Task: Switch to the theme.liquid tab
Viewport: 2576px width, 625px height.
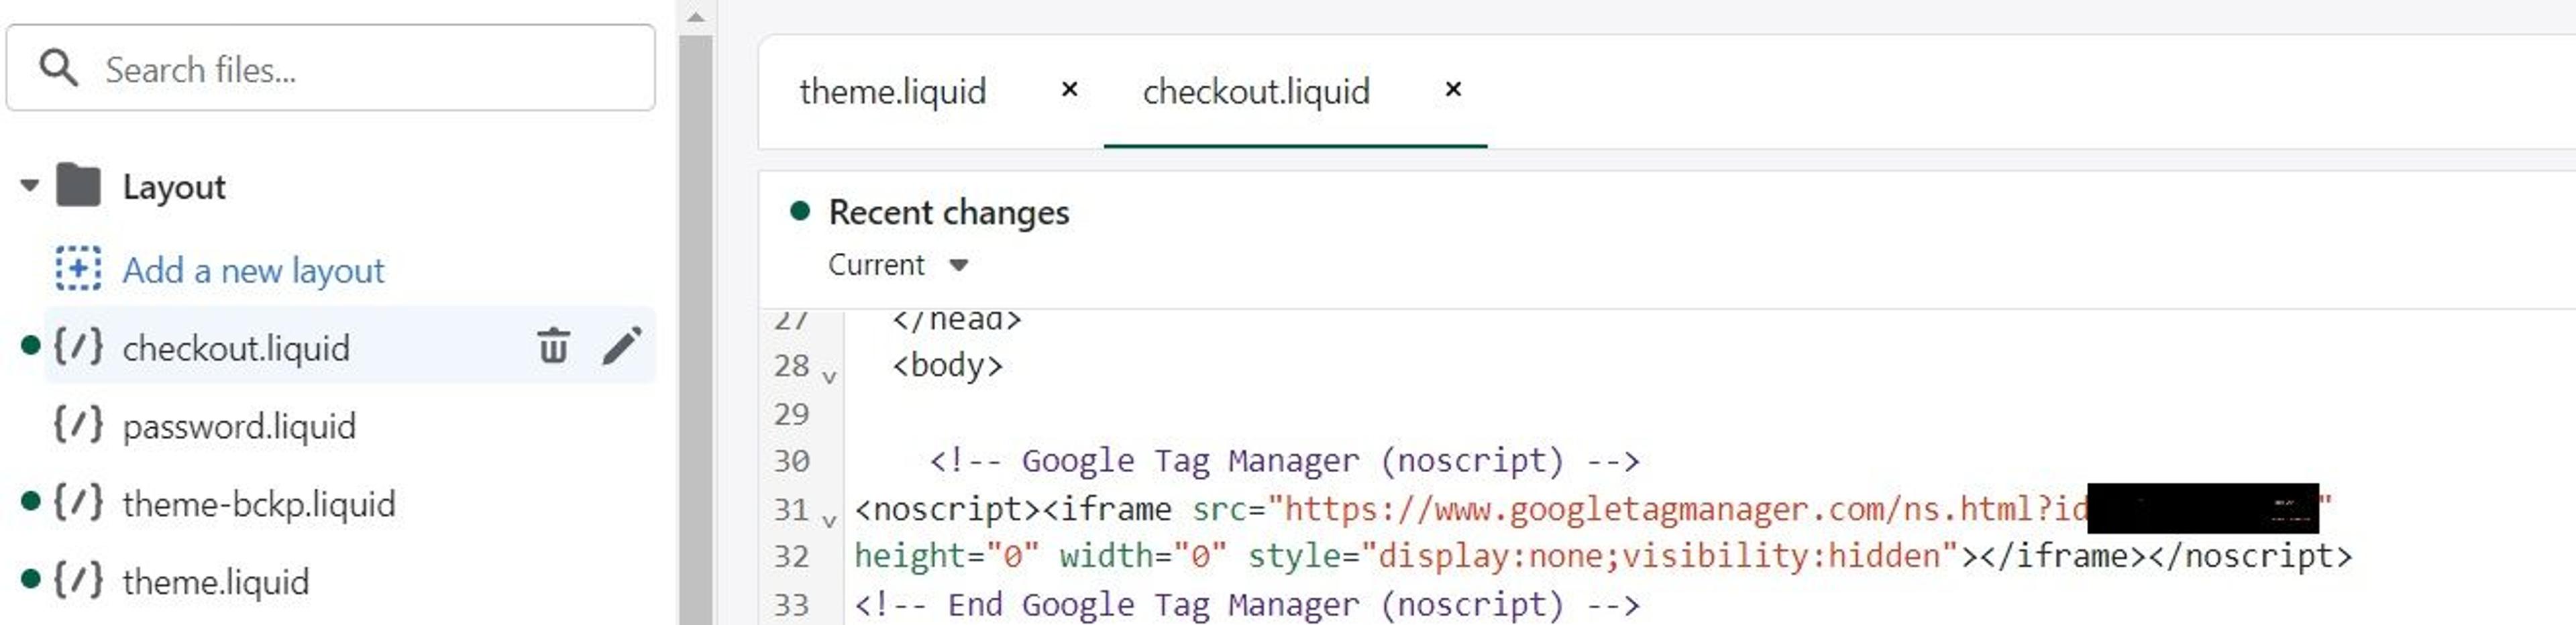Action: tap(892, 91)
